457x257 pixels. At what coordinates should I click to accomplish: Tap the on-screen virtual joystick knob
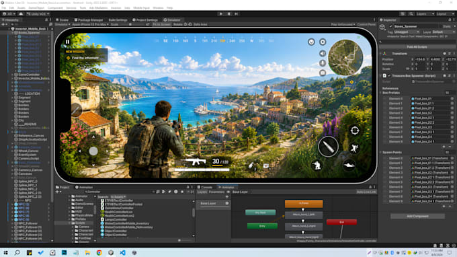coord(93,151)
